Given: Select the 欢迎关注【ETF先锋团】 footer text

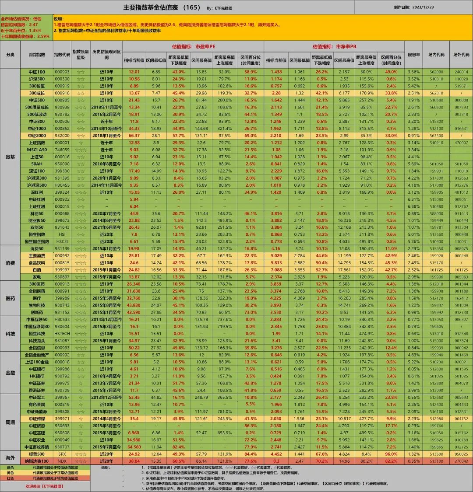Looking at the screenshot, I should (44, 486).
